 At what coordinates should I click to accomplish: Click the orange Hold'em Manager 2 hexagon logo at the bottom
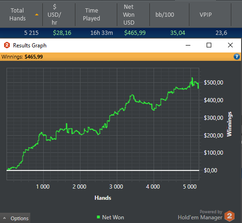229,216
